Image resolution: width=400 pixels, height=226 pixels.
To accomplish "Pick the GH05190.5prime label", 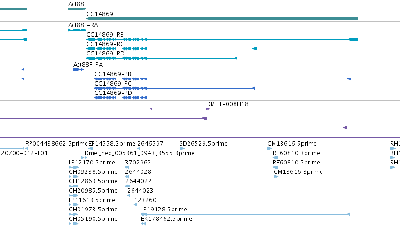I will tap(93, 219).
